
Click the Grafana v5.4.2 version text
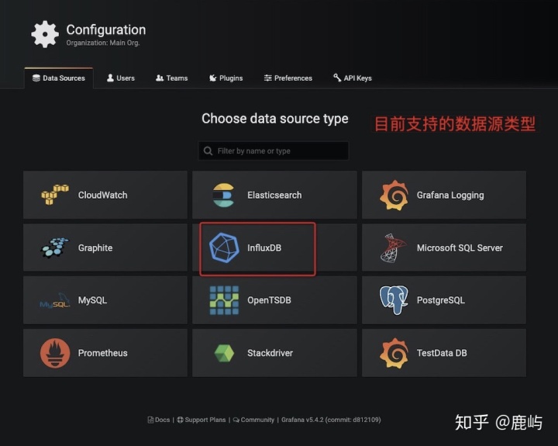331,420
